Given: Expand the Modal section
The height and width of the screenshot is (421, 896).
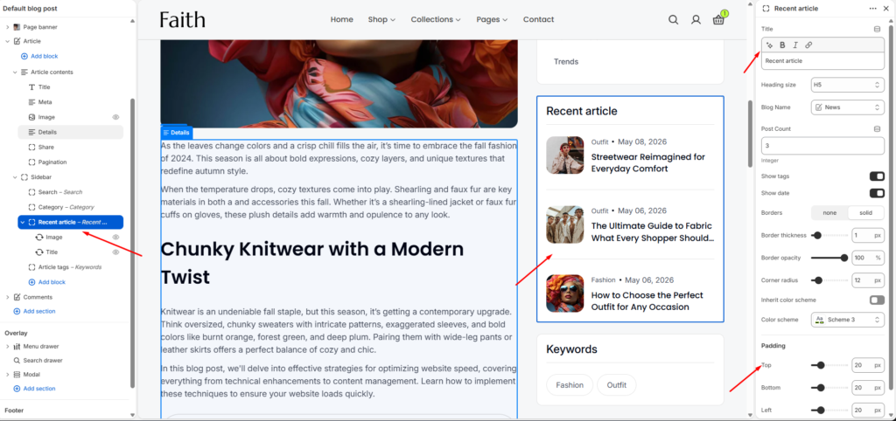Looking at the screenshot, I should point(7,375).
